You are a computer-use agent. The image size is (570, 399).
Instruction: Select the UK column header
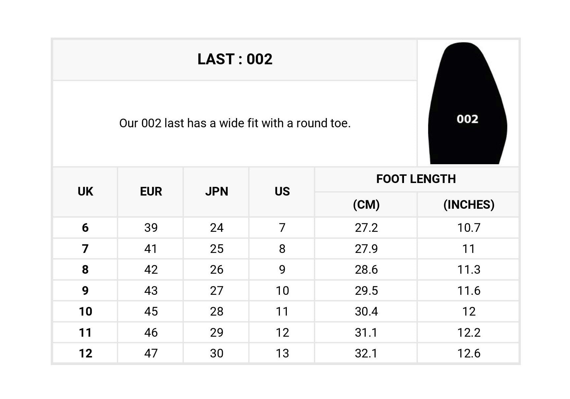pos(85,192)
